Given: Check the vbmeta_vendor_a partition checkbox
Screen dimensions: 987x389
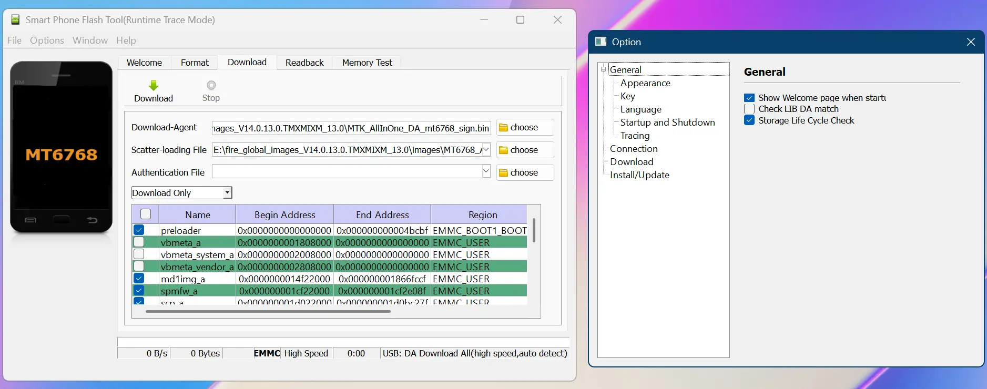Looking at the screenshot, I should [139, 266].
